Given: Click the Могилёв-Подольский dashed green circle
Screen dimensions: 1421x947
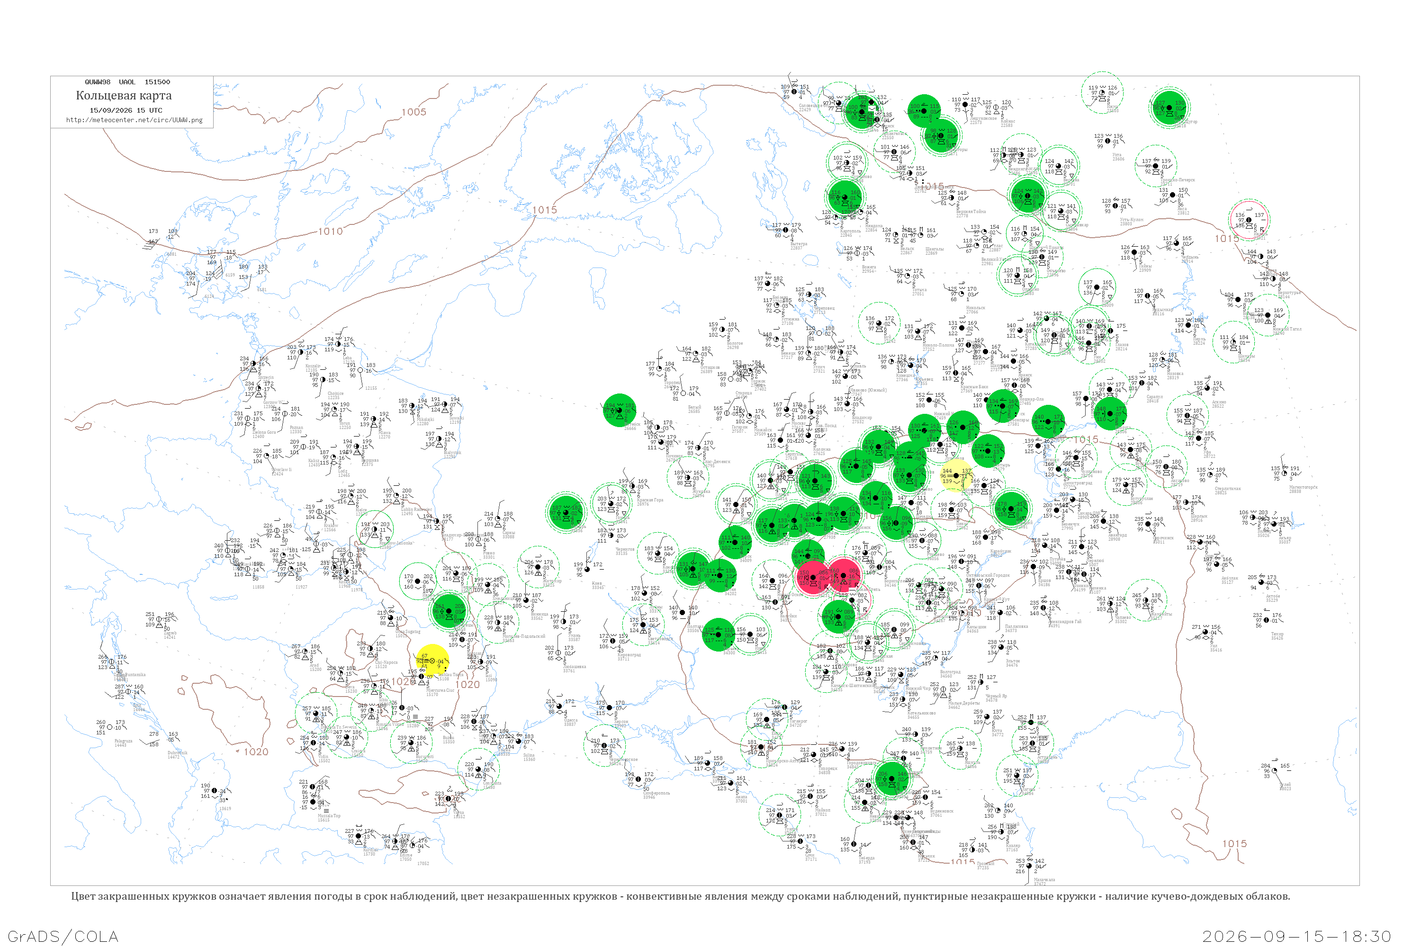Looking at the screenshot, I should (498, 623).
